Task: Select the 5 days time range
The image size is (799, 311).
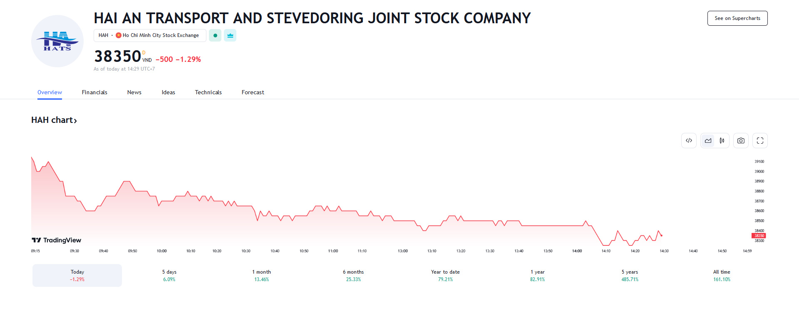Action: tap(169, 275)
